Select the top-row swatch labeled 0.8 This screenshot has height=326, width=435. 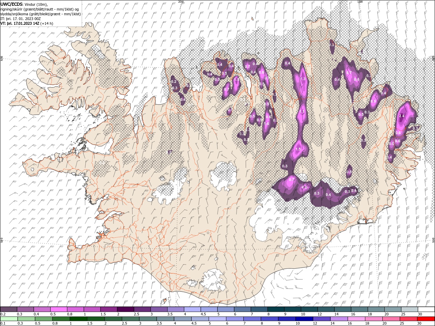pos(75,309)
